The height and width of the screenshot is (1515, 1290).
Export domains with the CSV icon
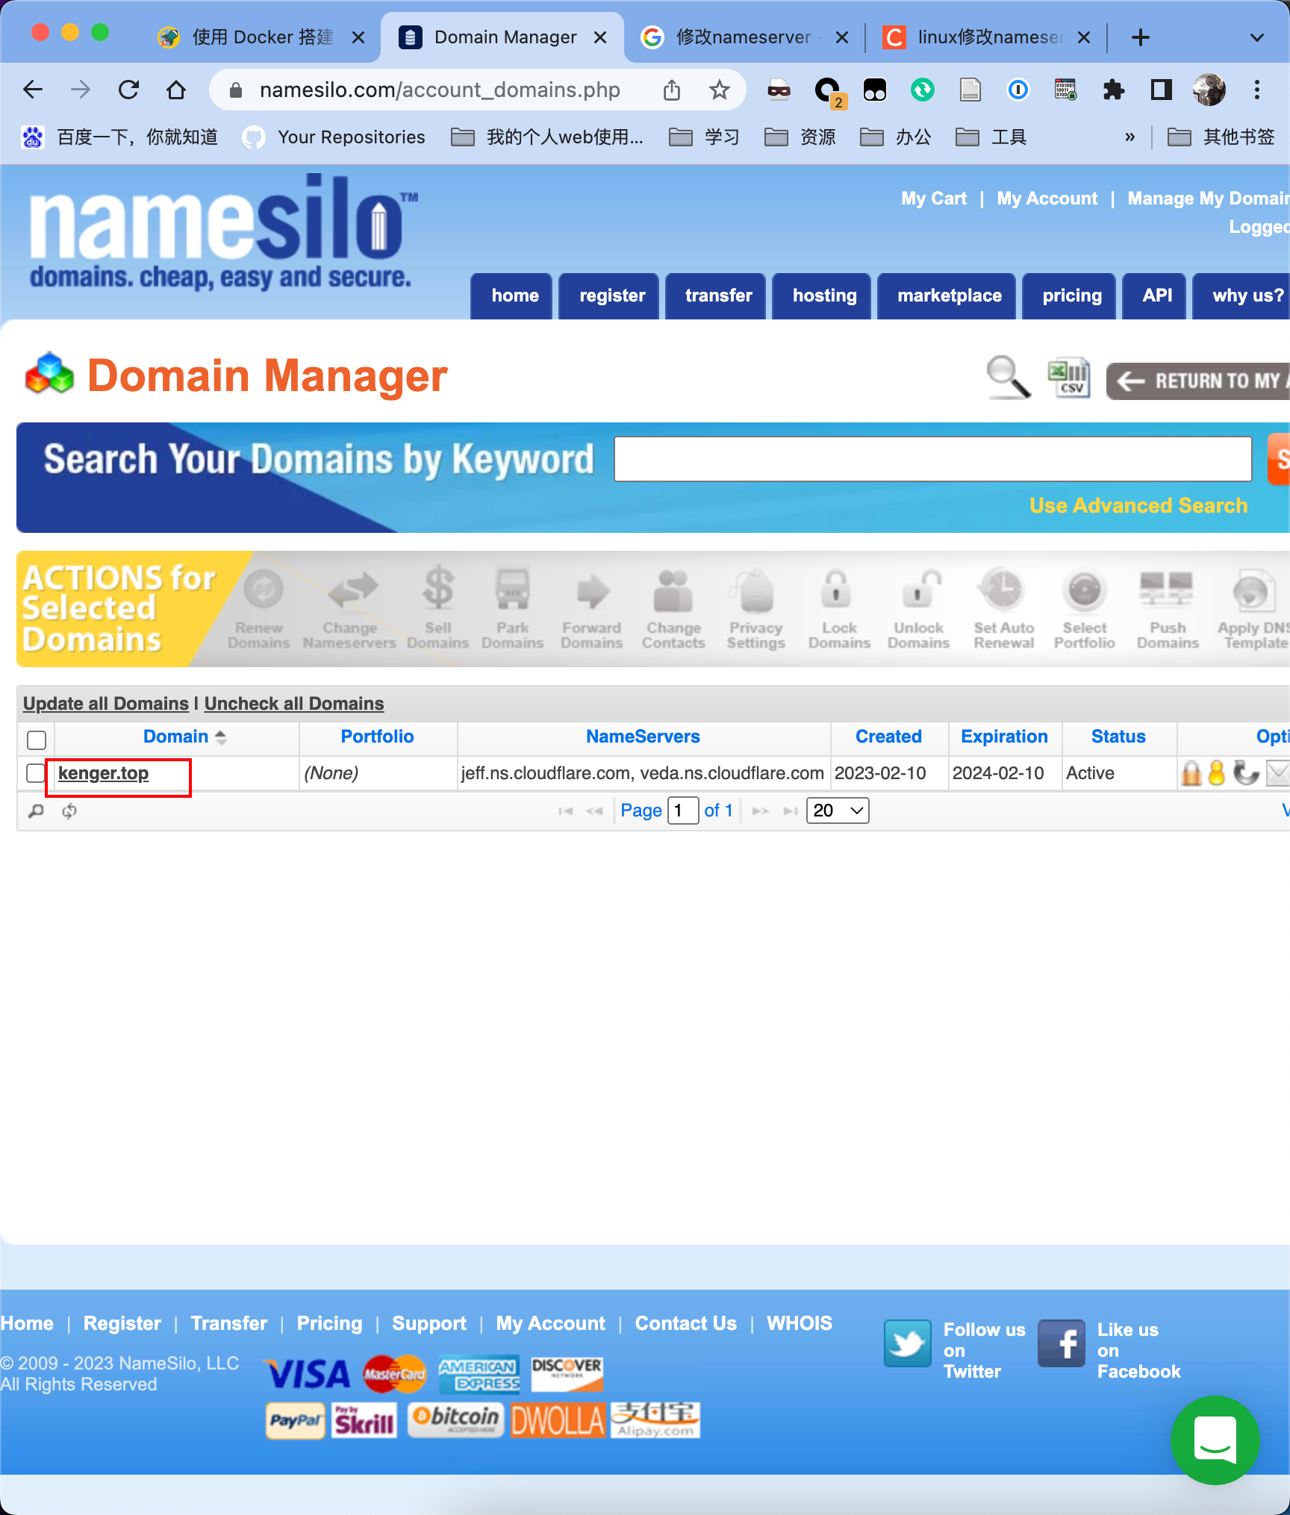pyautogui.click(x=1069, y=378)
